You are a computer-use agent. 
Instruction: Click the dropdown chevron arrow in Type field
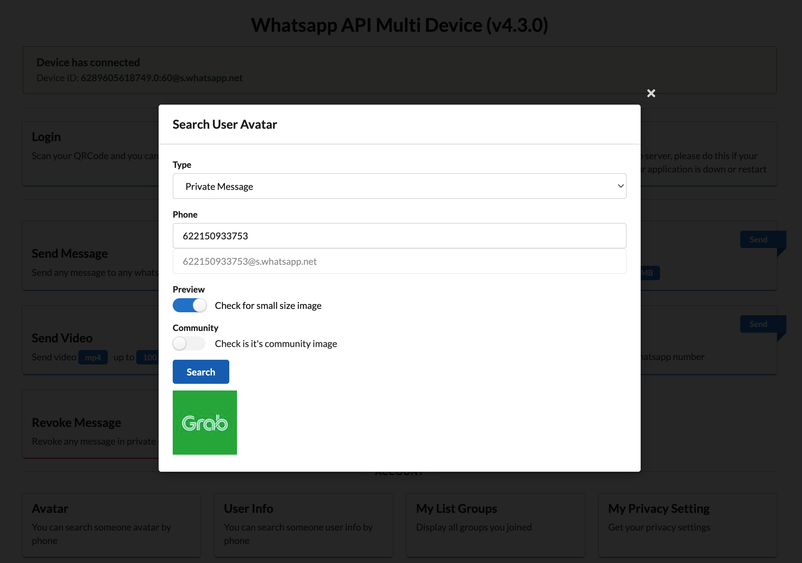click(620, 186)
